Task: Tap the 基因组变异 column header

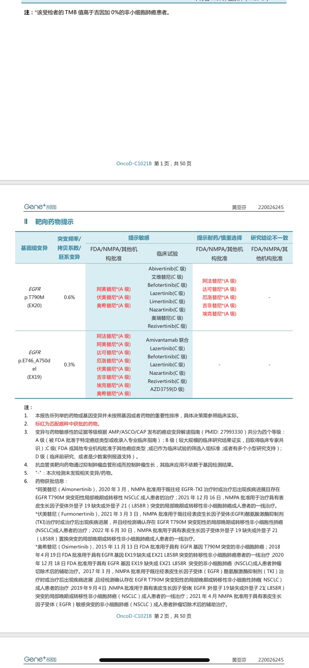Action: tap(34, 248)
